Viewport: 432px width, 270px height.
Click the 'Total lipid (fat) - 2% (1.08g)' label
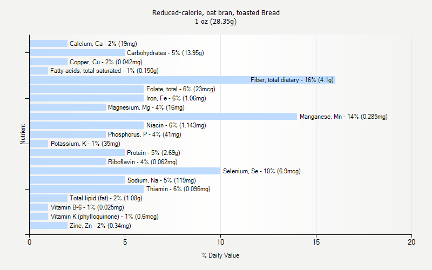point(106,198)
